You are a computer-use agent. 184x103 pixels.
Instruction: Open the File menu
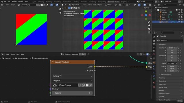click(x=5, y=2)
